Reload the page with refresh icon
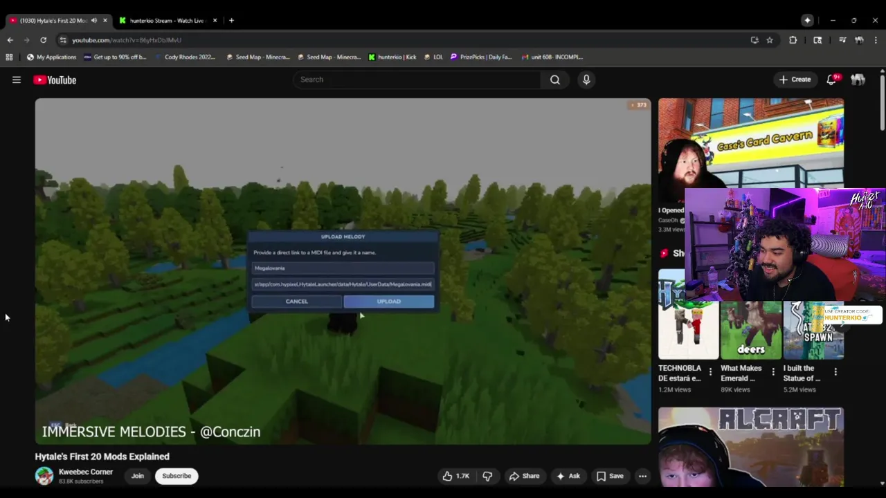 coord(43,40)
